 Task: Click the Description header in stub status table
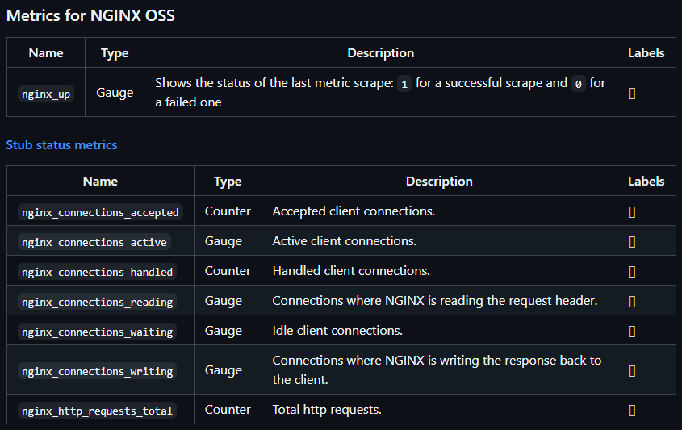click(439, 182)
